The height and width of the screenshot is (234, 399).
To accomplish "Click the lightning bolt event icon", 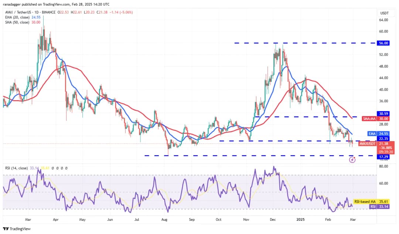I will [x=352, y=160].
